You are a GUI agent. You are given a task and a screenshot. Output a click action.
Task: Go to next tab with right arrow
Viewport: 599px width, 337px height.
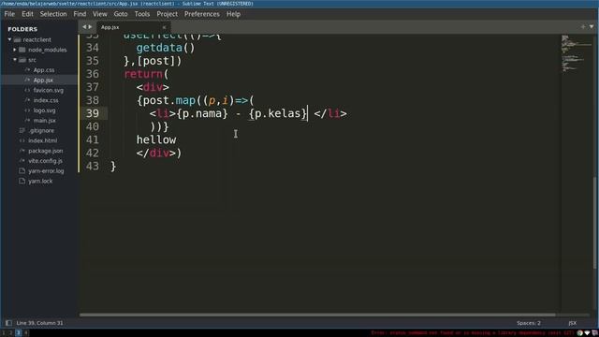(90, 27)
